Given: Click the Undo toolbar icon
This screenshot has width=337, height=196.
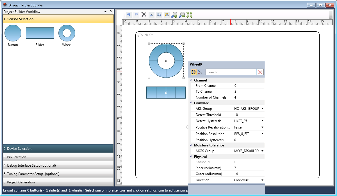Looking at the screenshot, I should [129, 15].
